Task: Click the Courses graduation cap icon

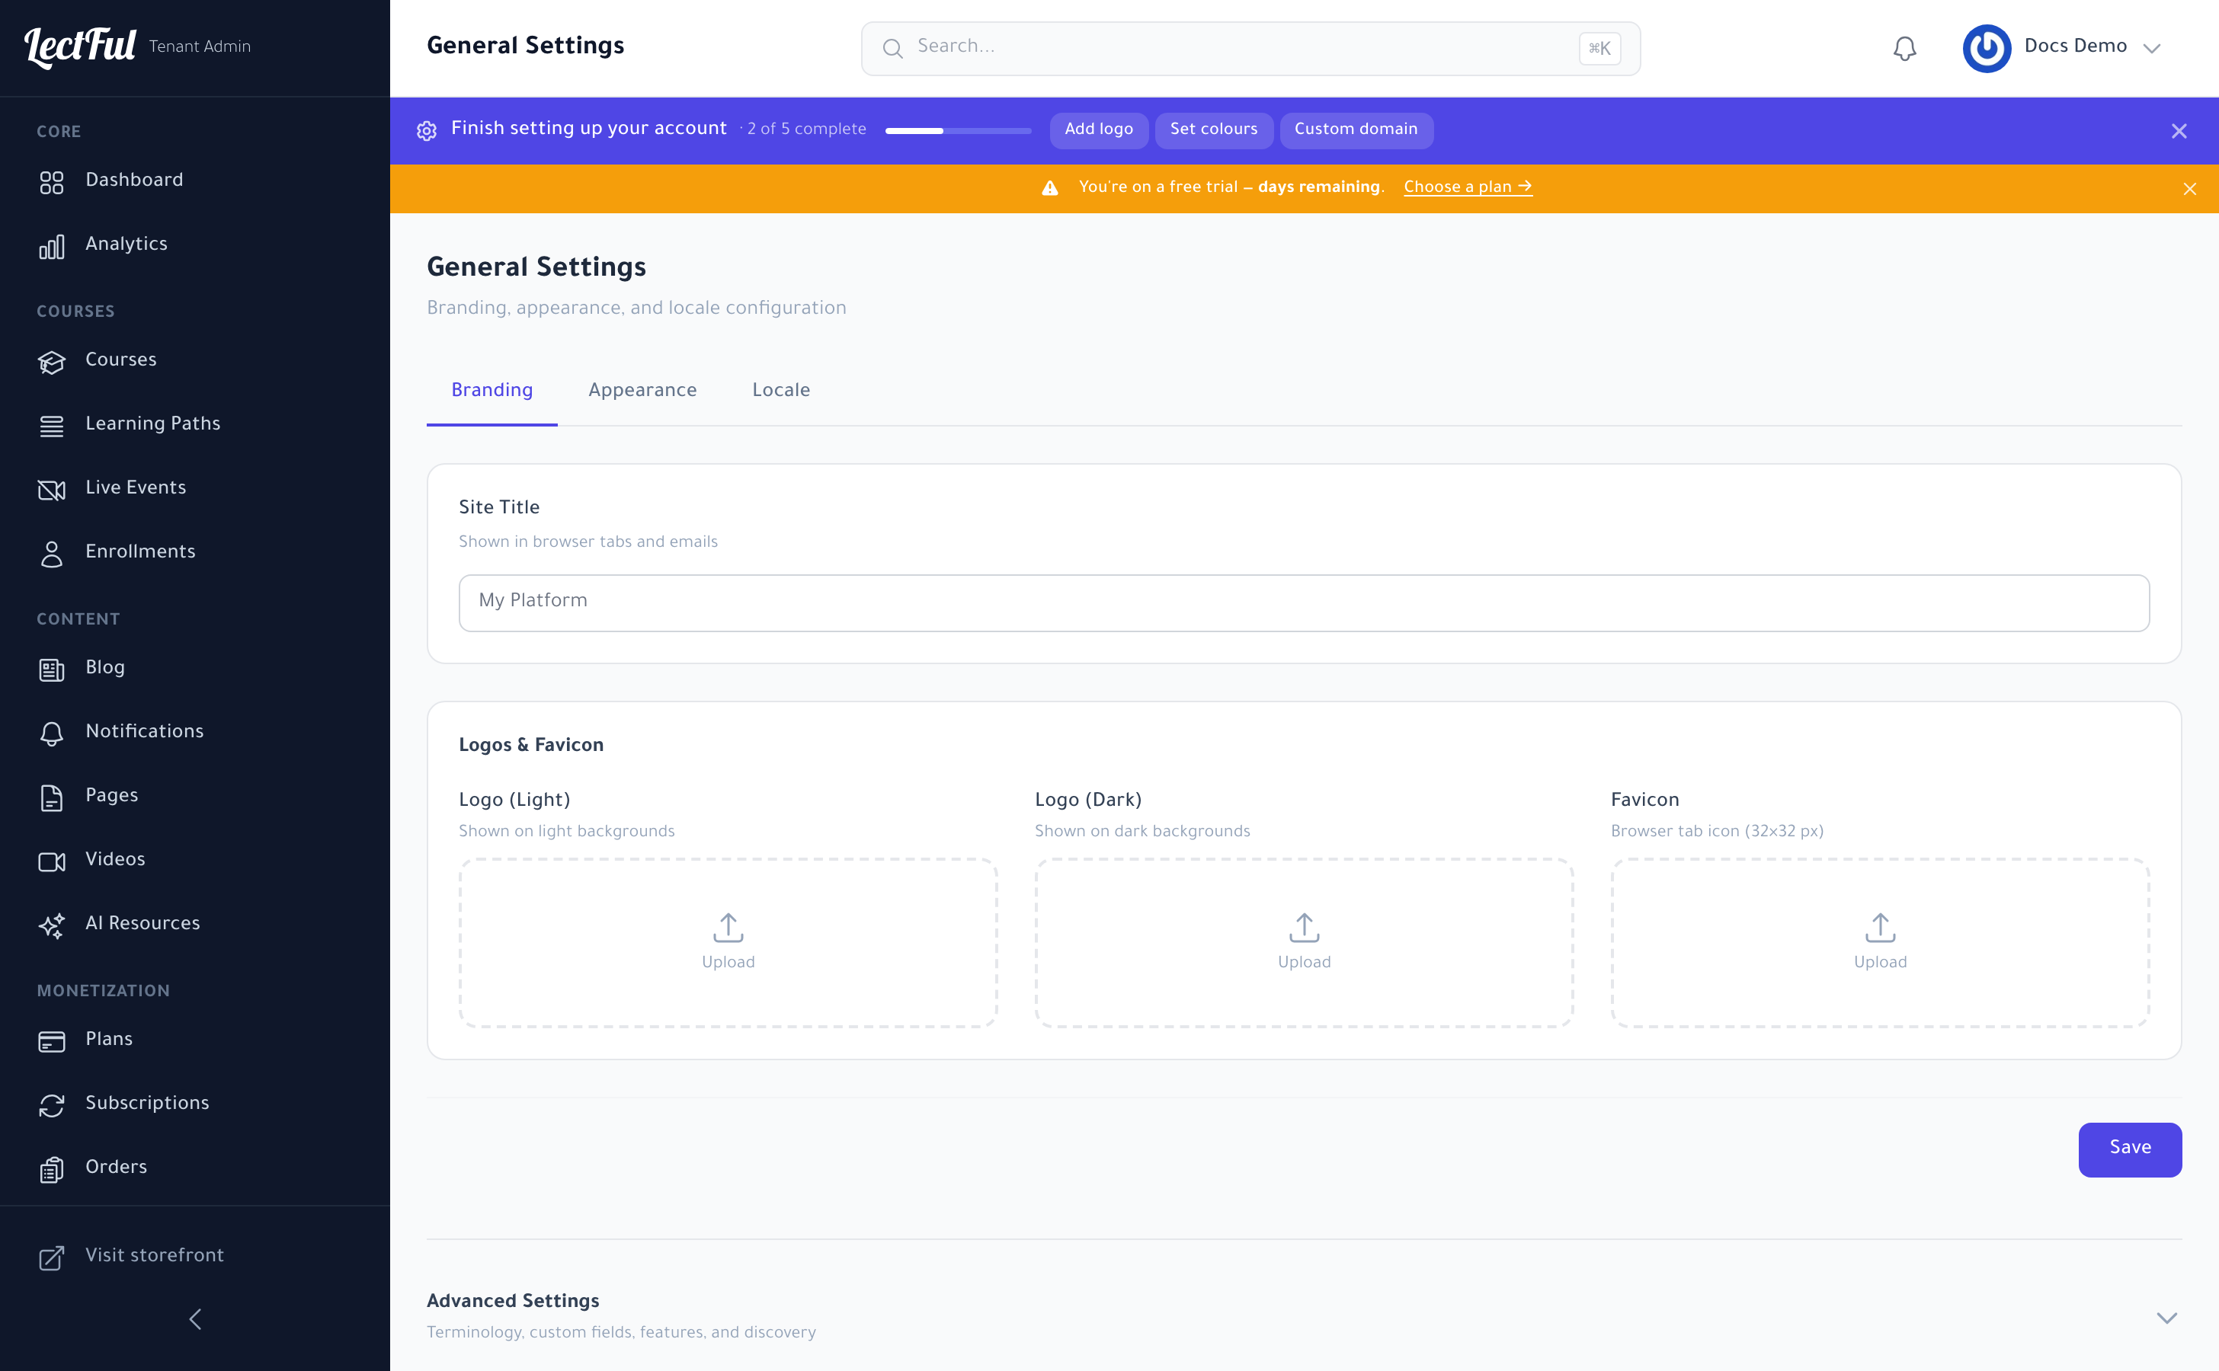Action: coord(52,362)
